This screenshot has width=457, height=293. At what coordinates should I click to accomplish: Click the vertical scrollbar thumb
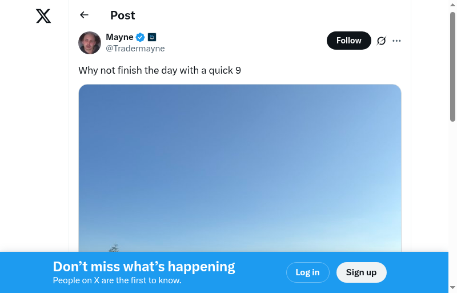[x=452, y=66]
